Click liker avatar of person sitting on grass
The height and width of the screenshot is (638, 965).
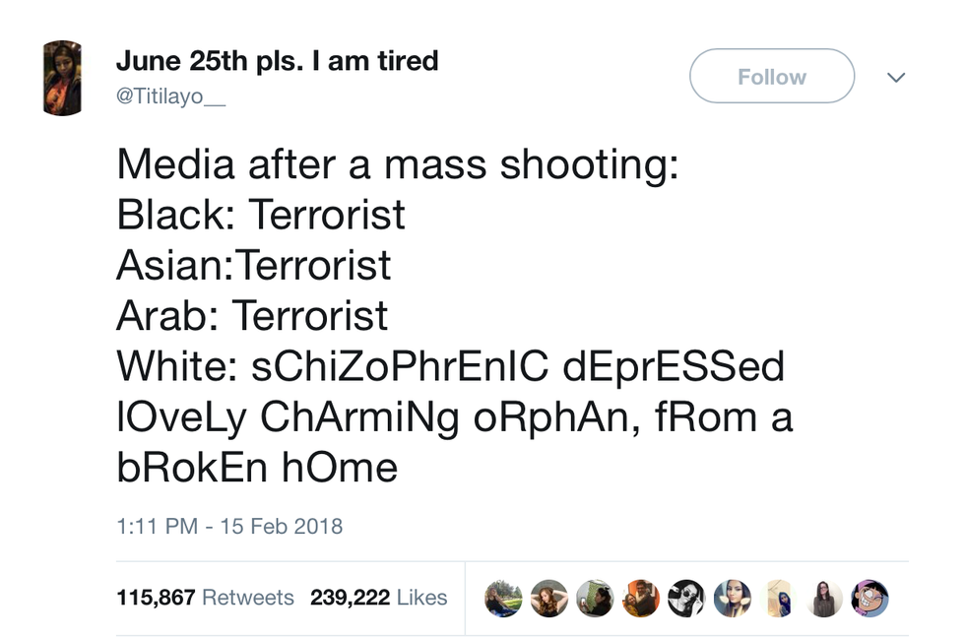point(503,599)
